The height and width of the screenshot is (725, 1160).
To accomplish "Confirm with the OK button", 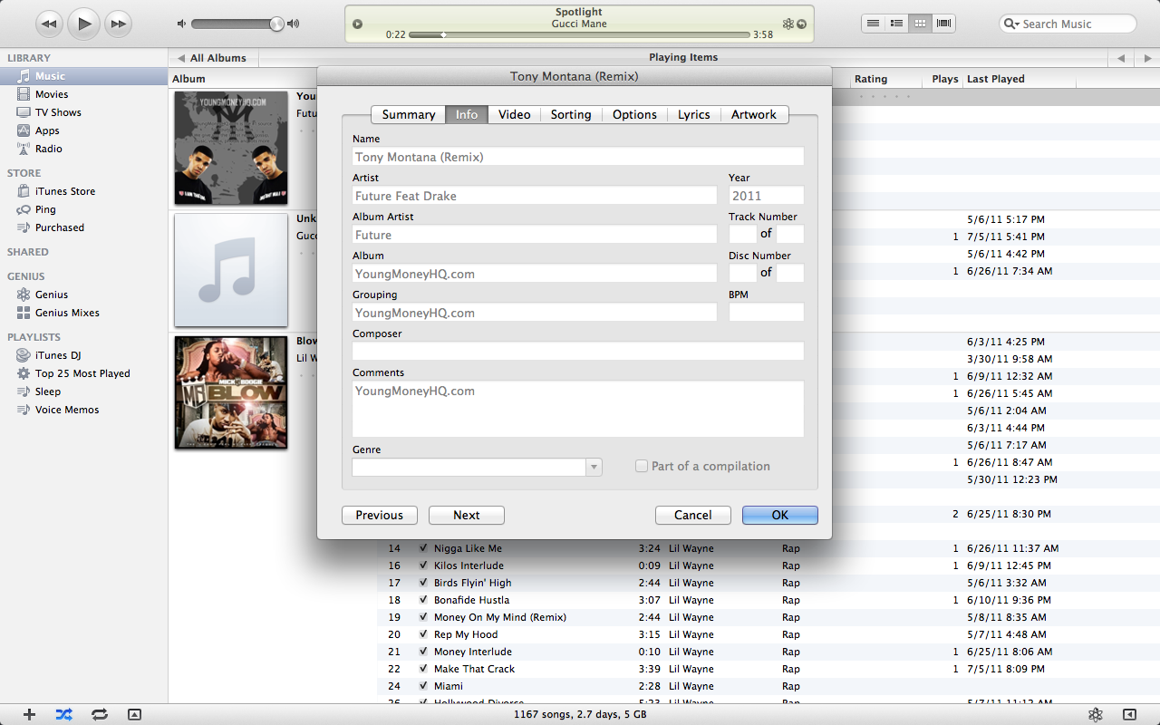I will pyautogui.click(x=780, y=515).
